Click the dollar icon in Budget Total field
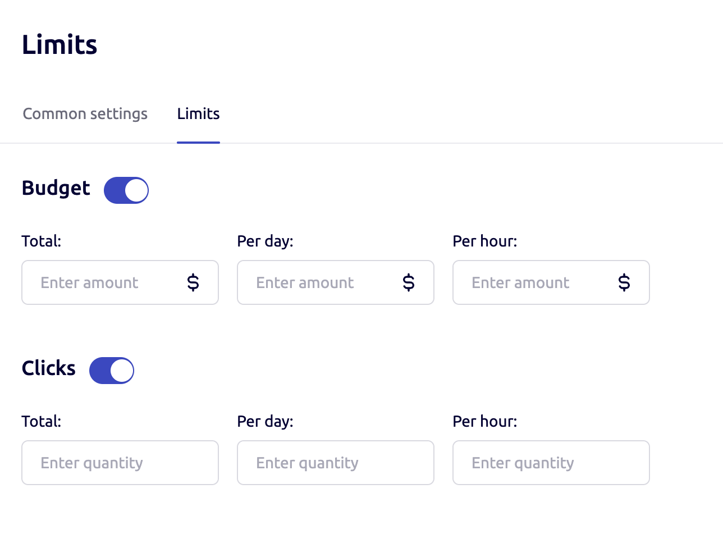Screen dimensions: 723x557 coord(193,282)
